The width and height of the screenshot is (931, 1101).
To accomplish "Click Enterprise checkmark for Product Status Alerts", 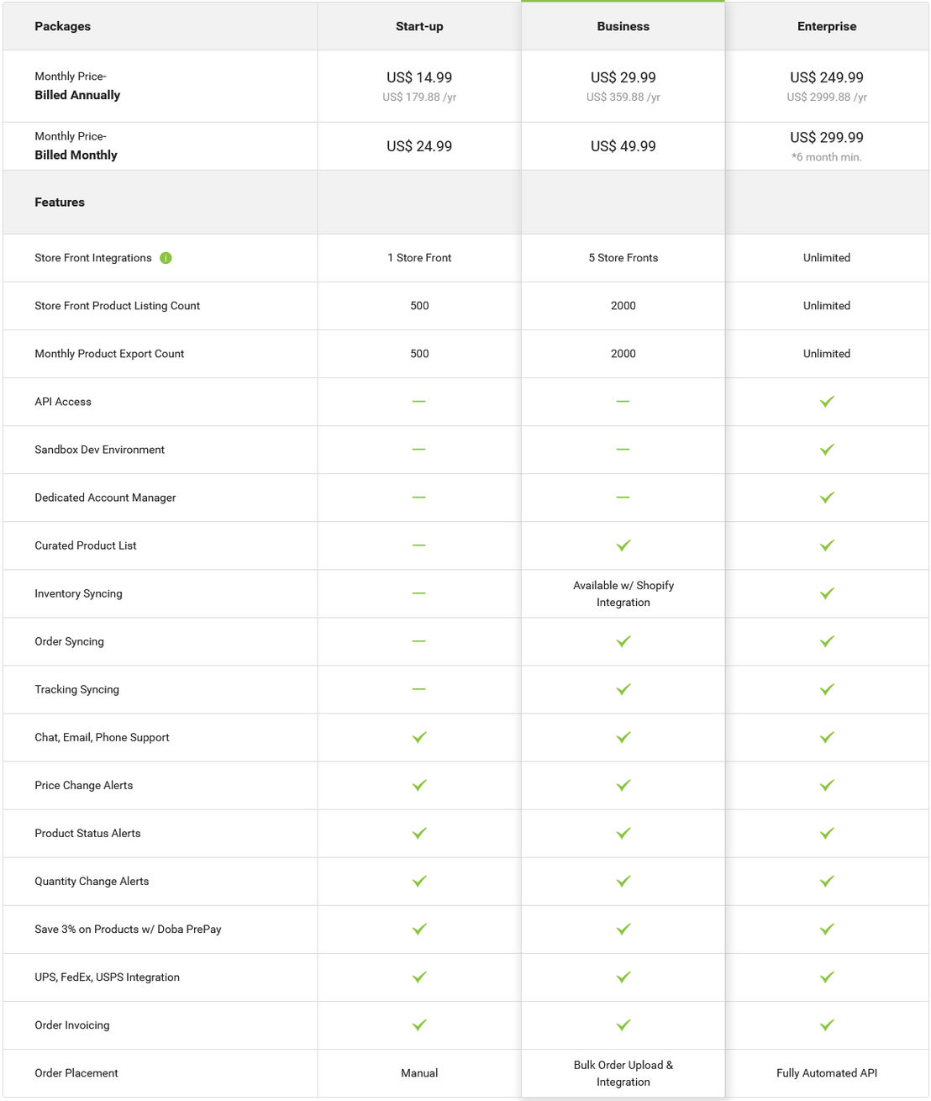I will pos(827,833).
